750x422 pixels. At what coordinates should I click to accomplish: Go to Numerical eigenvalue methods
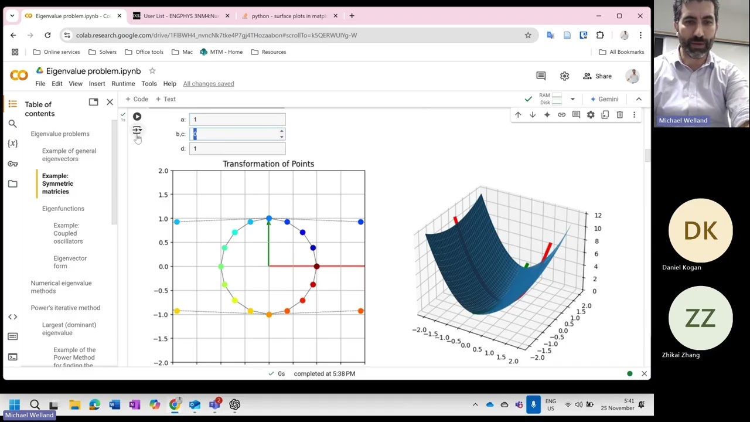61,287
